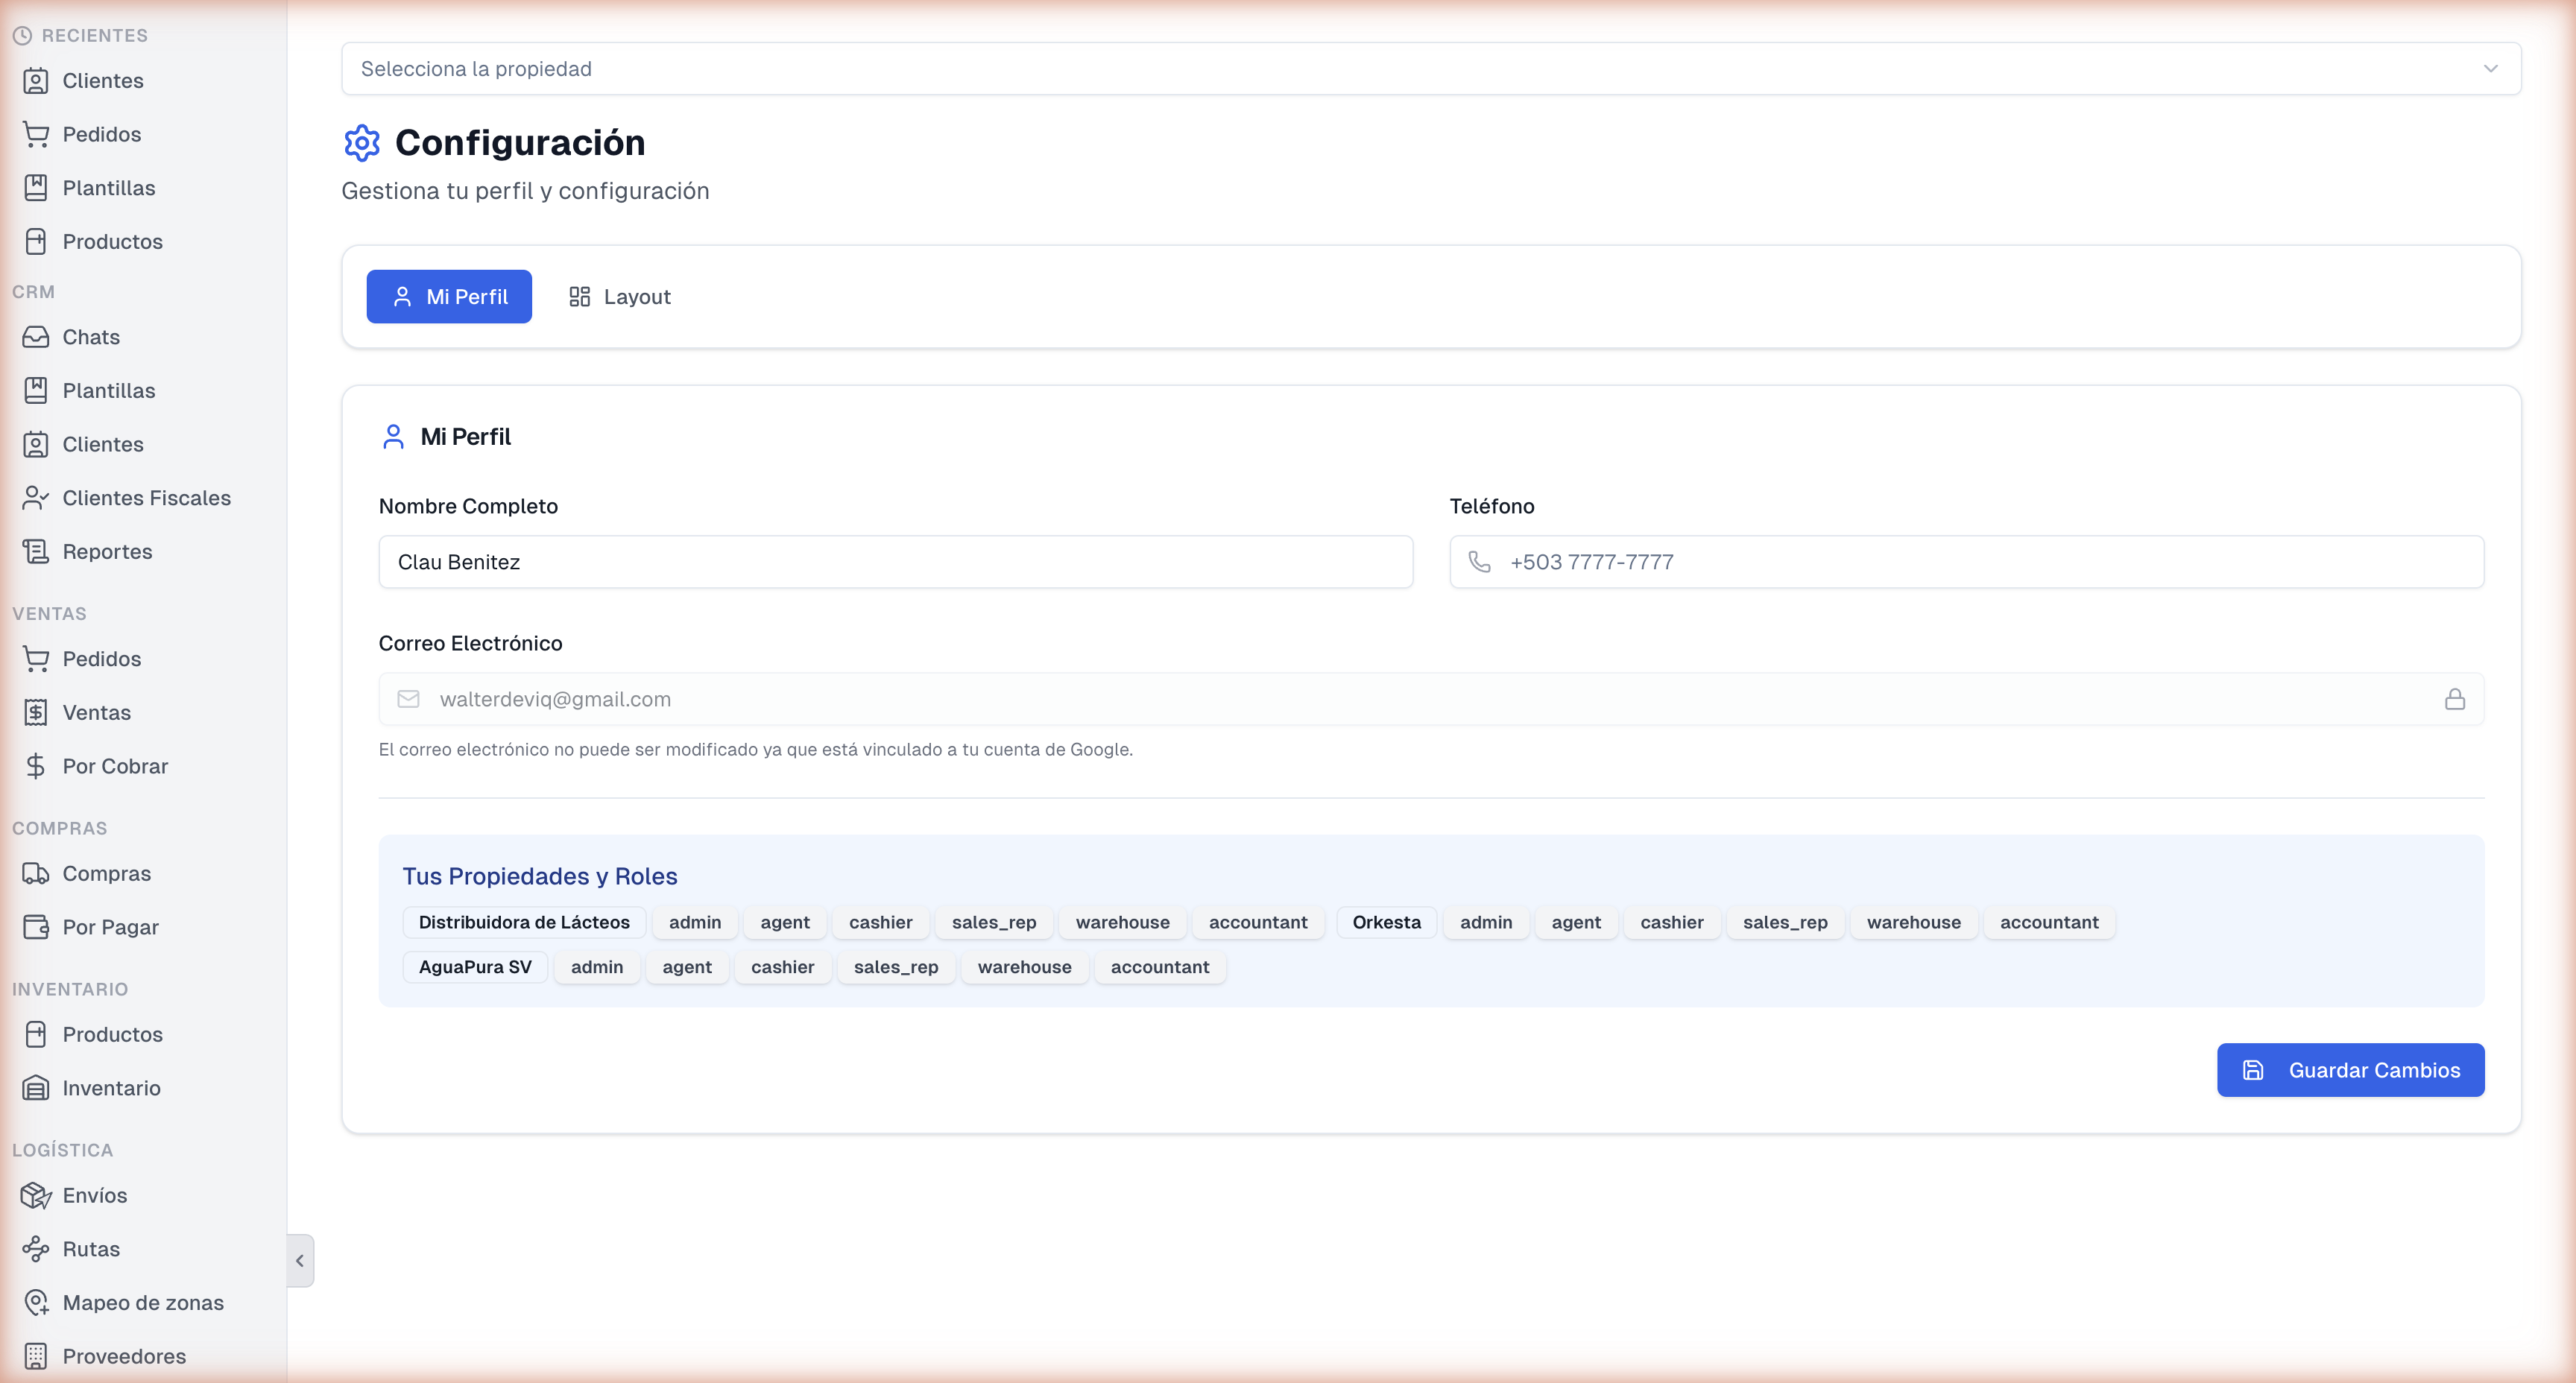Switch to the Layout tab
The height and width of the screenshot is (1383, 2576).
(620, 297)
